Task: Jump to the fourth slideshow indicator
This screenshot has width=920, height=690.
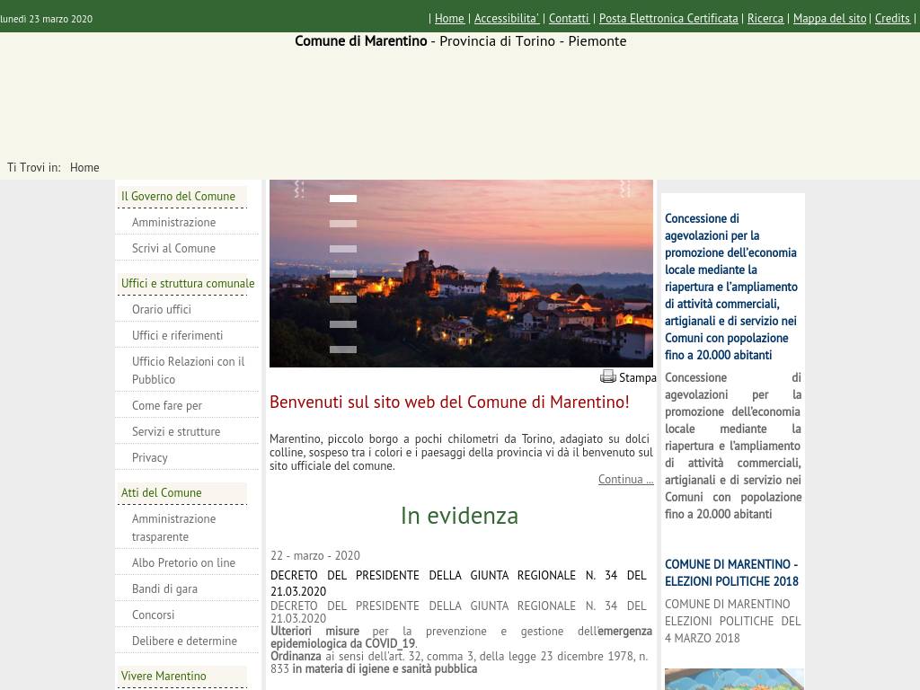Action: tap(343, 274)
